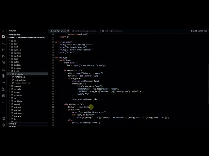
Task: Close the project.py editor tab
Action: (x=68, y=31)
